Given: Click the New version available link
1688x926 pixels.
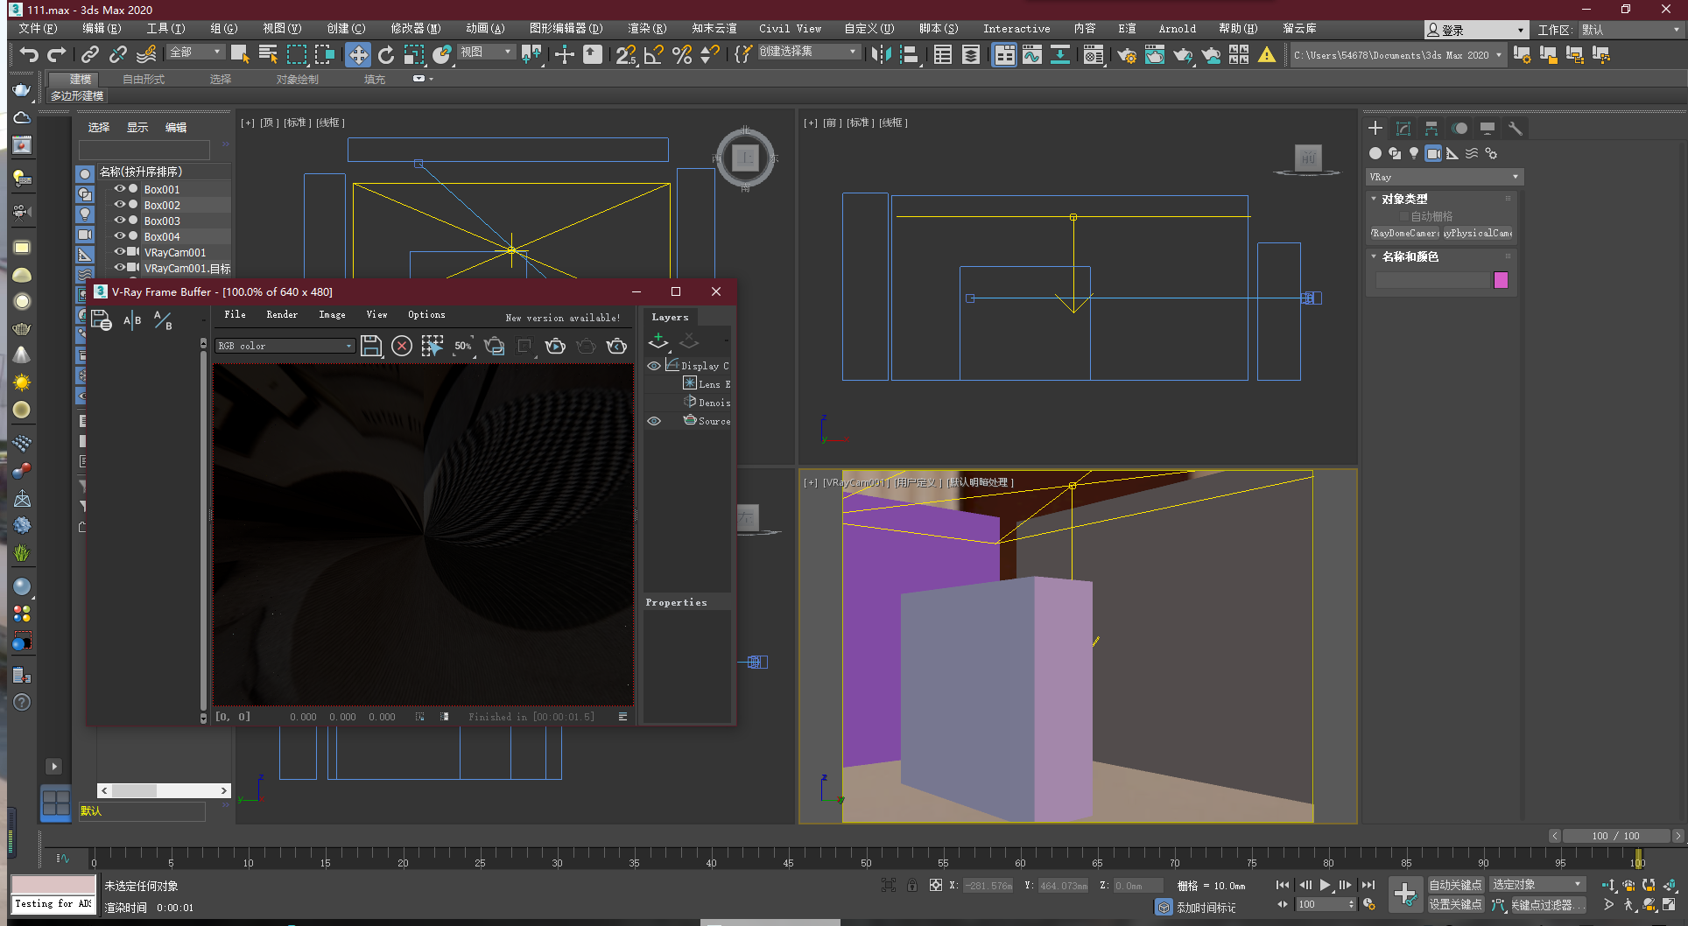Looking at the screenshot, I should point(563,317).
